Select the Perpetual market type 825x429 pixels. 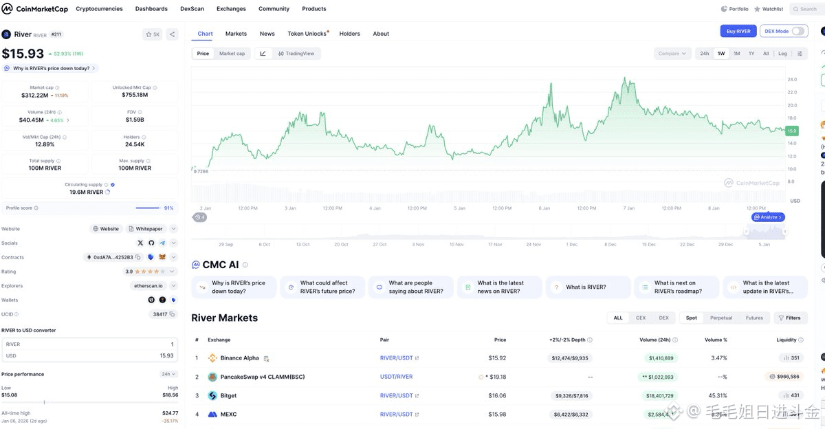(x=720, y=318)
